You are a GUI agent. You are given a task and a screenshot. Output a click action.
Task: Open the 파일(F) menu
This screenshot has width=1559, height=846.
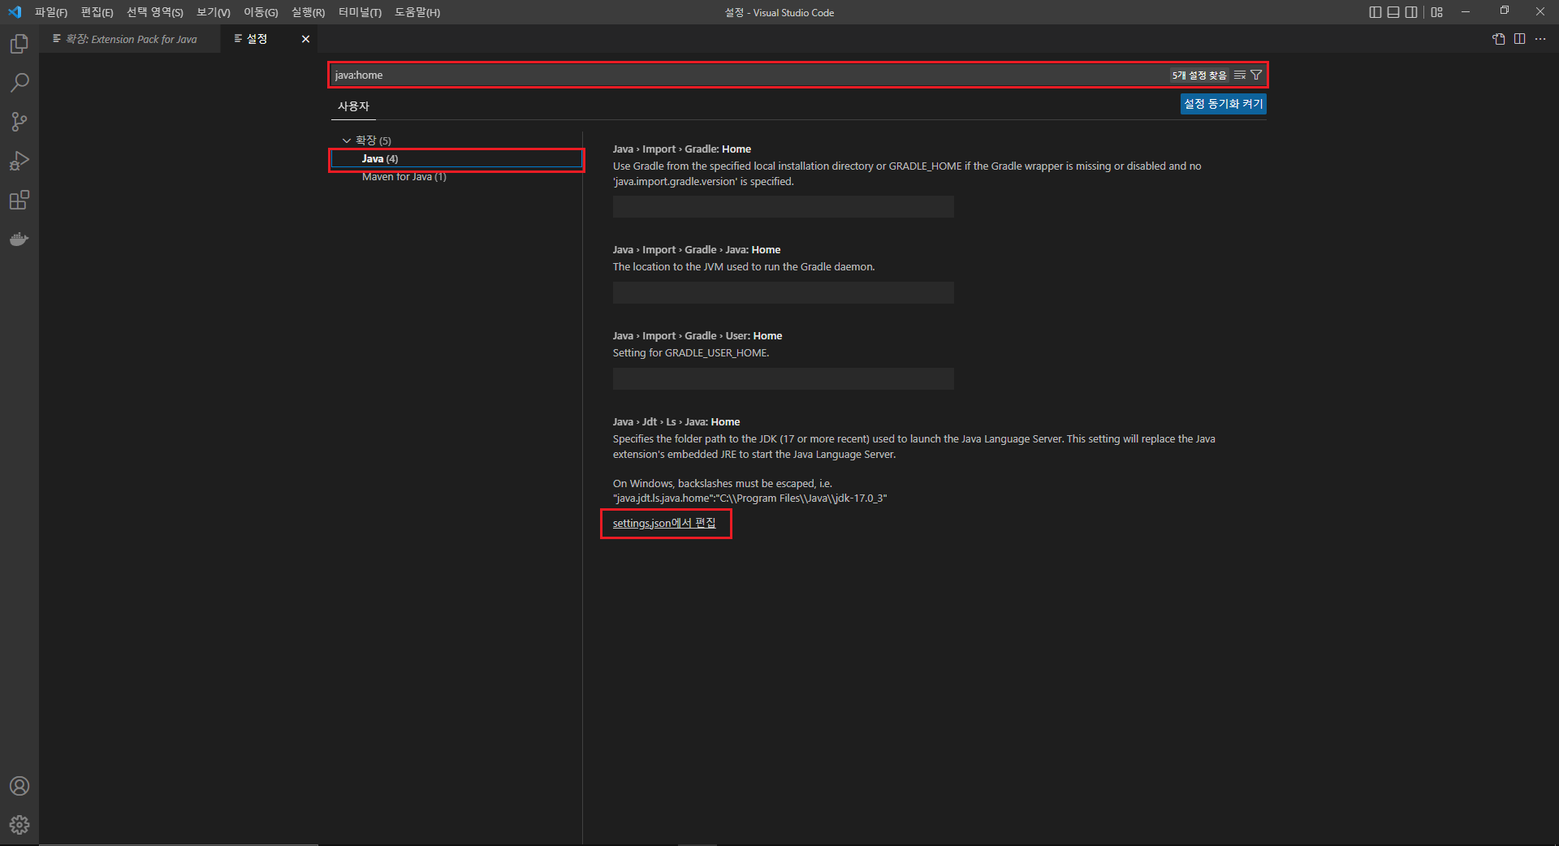51,12
